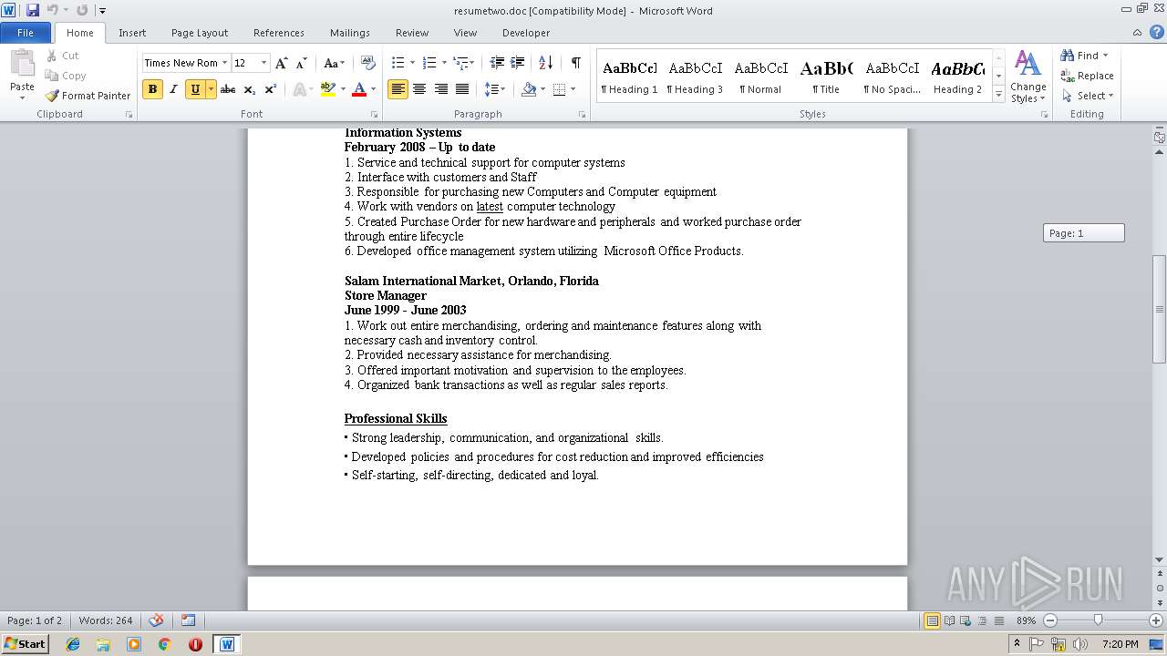Click the zoom slider handle
The image size is (1167, 656).
(x=1098, y=620)
